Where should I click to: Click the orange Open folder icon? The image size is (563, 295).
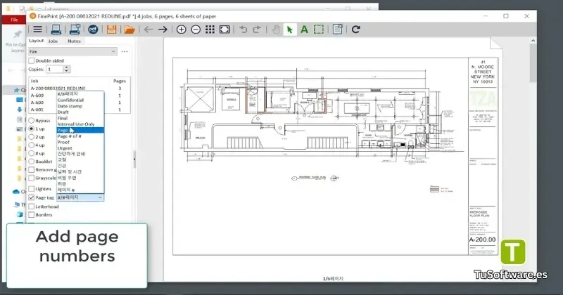tap(129, 29)
